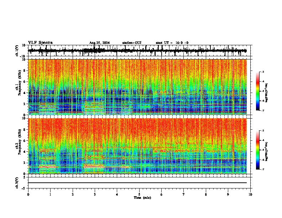Click time axis tick label "0"
This screenshot has height=218, width=282.
(x=28, y=194)
